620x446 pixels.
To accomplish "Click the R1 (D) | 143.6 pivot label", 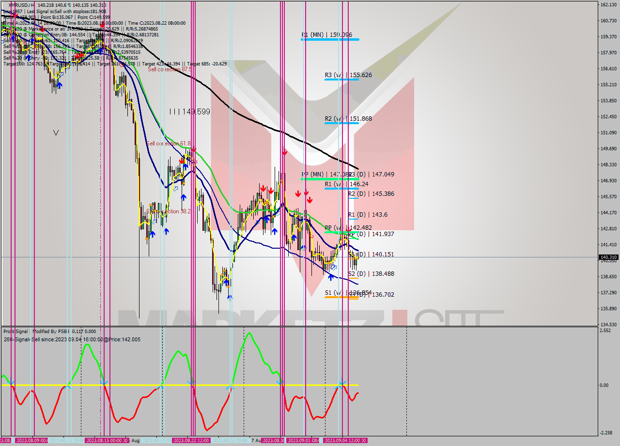I will (368, 215).
